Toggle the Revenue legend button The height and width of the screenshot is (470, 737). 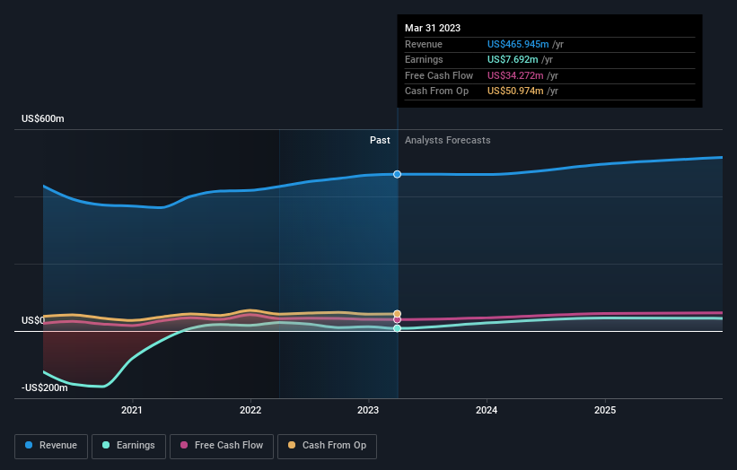tap(51, 446)
